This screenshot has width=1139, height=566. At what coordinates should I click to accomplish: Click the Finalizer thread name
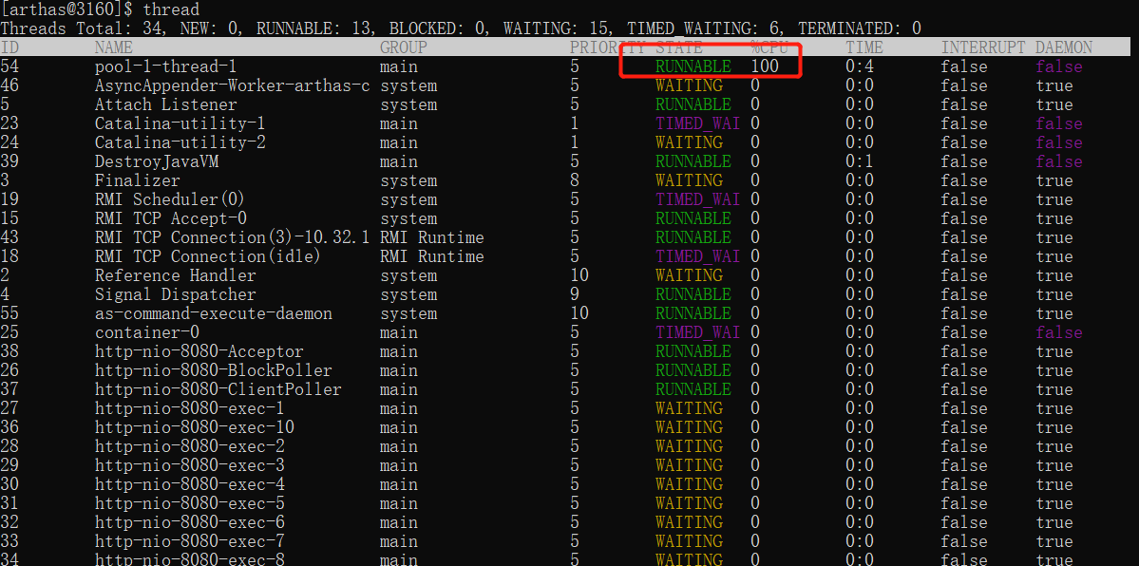tap(138, 180)
